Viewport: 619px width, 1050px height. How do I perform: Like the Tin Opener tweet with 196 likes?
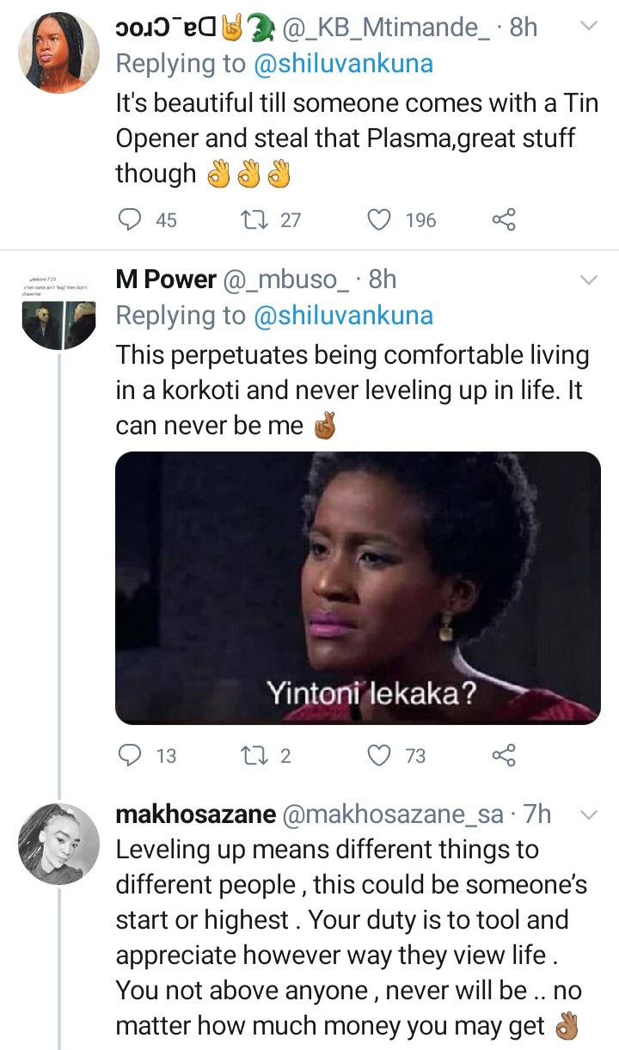pos(379,220)
